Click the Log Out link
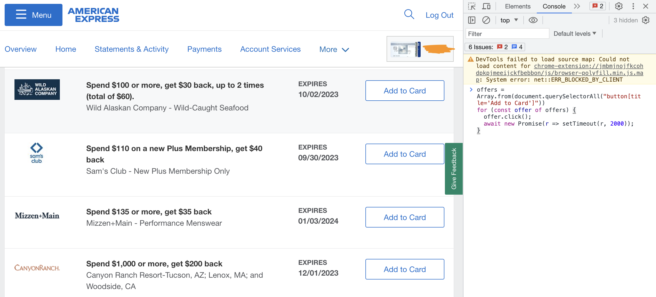This screenshot has height=297, width=656. (439, 15)
